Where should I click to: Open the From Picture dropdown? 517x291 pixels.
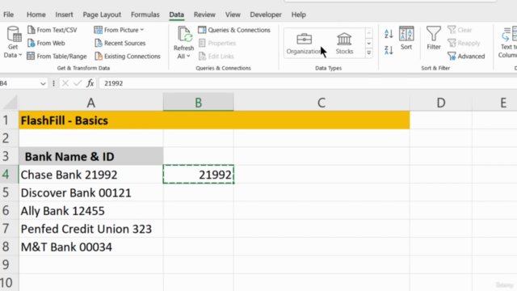(x=119, y=30)
